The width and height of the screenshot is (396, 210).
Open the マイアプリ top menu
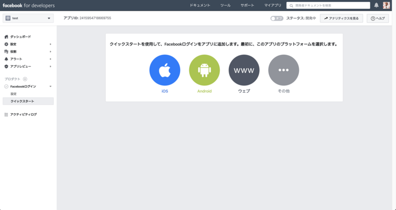273,5
